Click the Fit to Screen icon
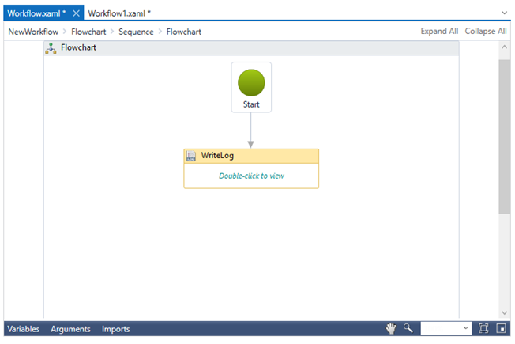515x344 pixels. (x=484, y=328)
